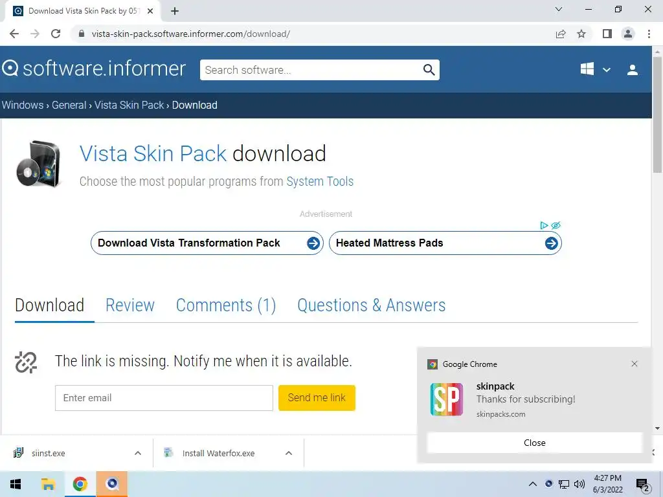Expand the platform dropdown chevron
Screen dimensions: 663x497
(606, 70)
